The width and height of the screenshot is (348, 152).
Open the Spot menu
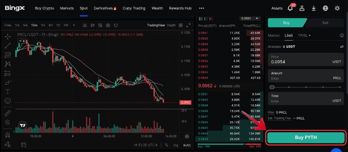coord(84,8)
